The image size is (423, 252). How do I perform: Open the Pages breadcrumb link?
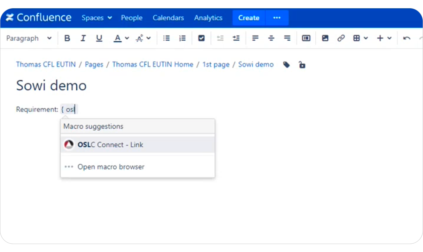pos(94,65)
